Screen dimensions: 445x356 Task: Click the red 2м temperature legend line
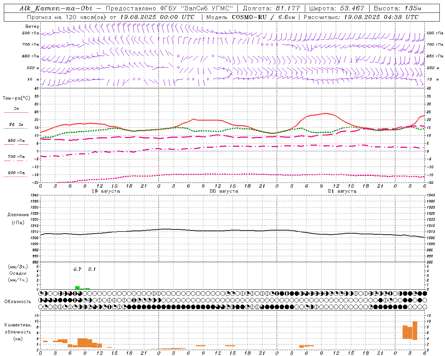[16, 112]
